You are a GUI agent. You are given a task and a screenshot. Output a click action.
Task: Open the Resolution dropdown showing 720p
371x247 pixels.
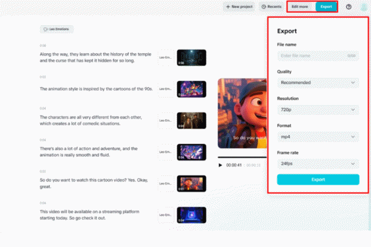318,110
